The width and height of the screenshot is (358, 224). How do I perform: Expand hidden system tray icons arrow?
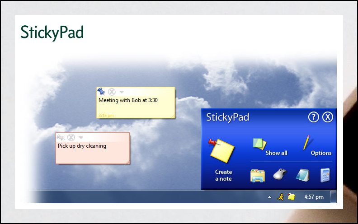270,197
